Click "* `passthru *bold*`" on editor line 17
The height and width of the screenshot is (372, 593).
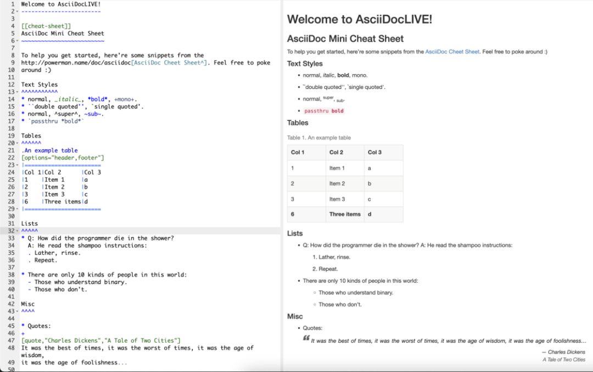coord(53,121)
